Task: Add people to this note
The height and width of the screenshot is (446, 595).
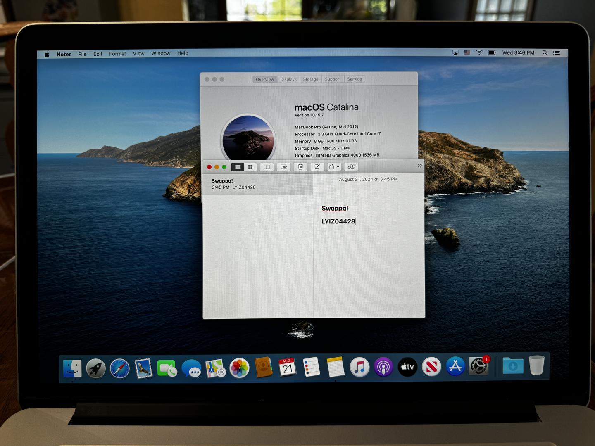Action: tap(351, 167)
